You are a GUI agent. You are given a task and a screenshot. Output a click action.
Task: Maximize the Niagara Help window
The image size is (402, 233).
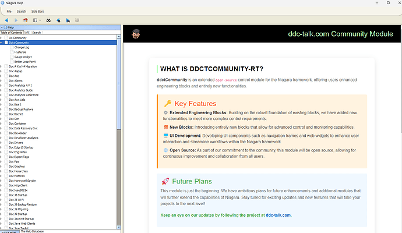click(x=388, y=3)
